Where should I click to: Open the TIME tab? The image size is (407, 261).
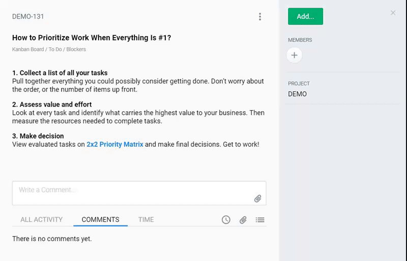pos(146,220)
